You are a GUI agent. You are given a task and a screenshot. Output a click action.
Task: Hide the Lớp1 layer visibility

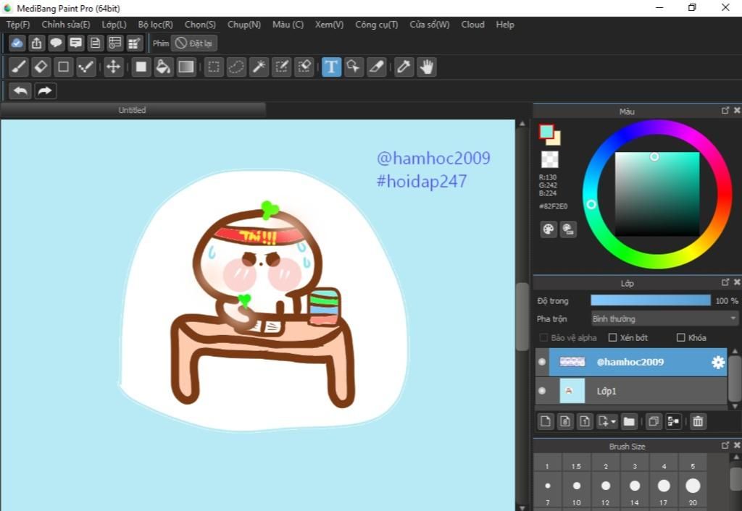coord(542,391)
